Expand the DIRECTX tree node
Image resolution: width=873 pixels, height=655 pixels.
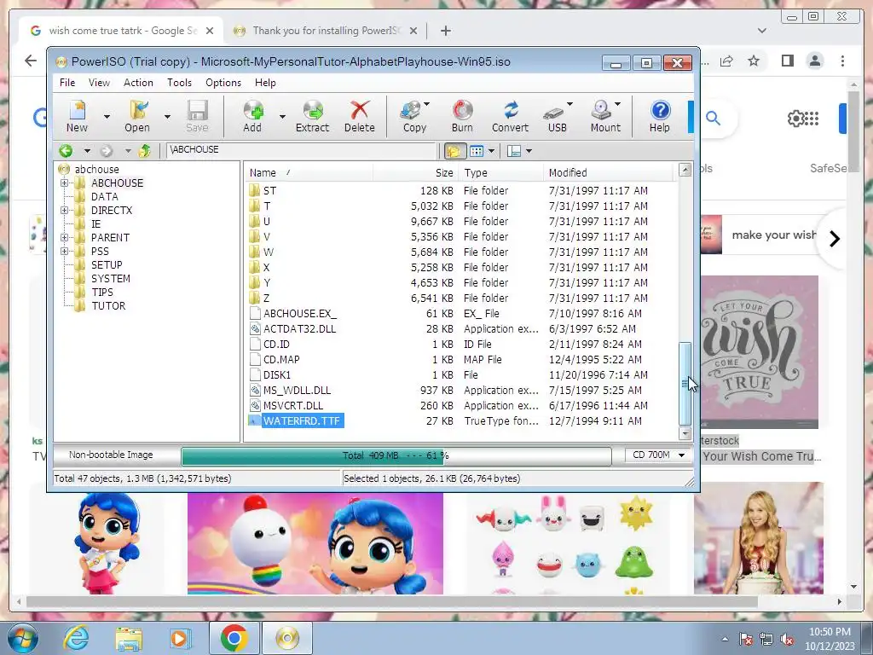[65, 210]
